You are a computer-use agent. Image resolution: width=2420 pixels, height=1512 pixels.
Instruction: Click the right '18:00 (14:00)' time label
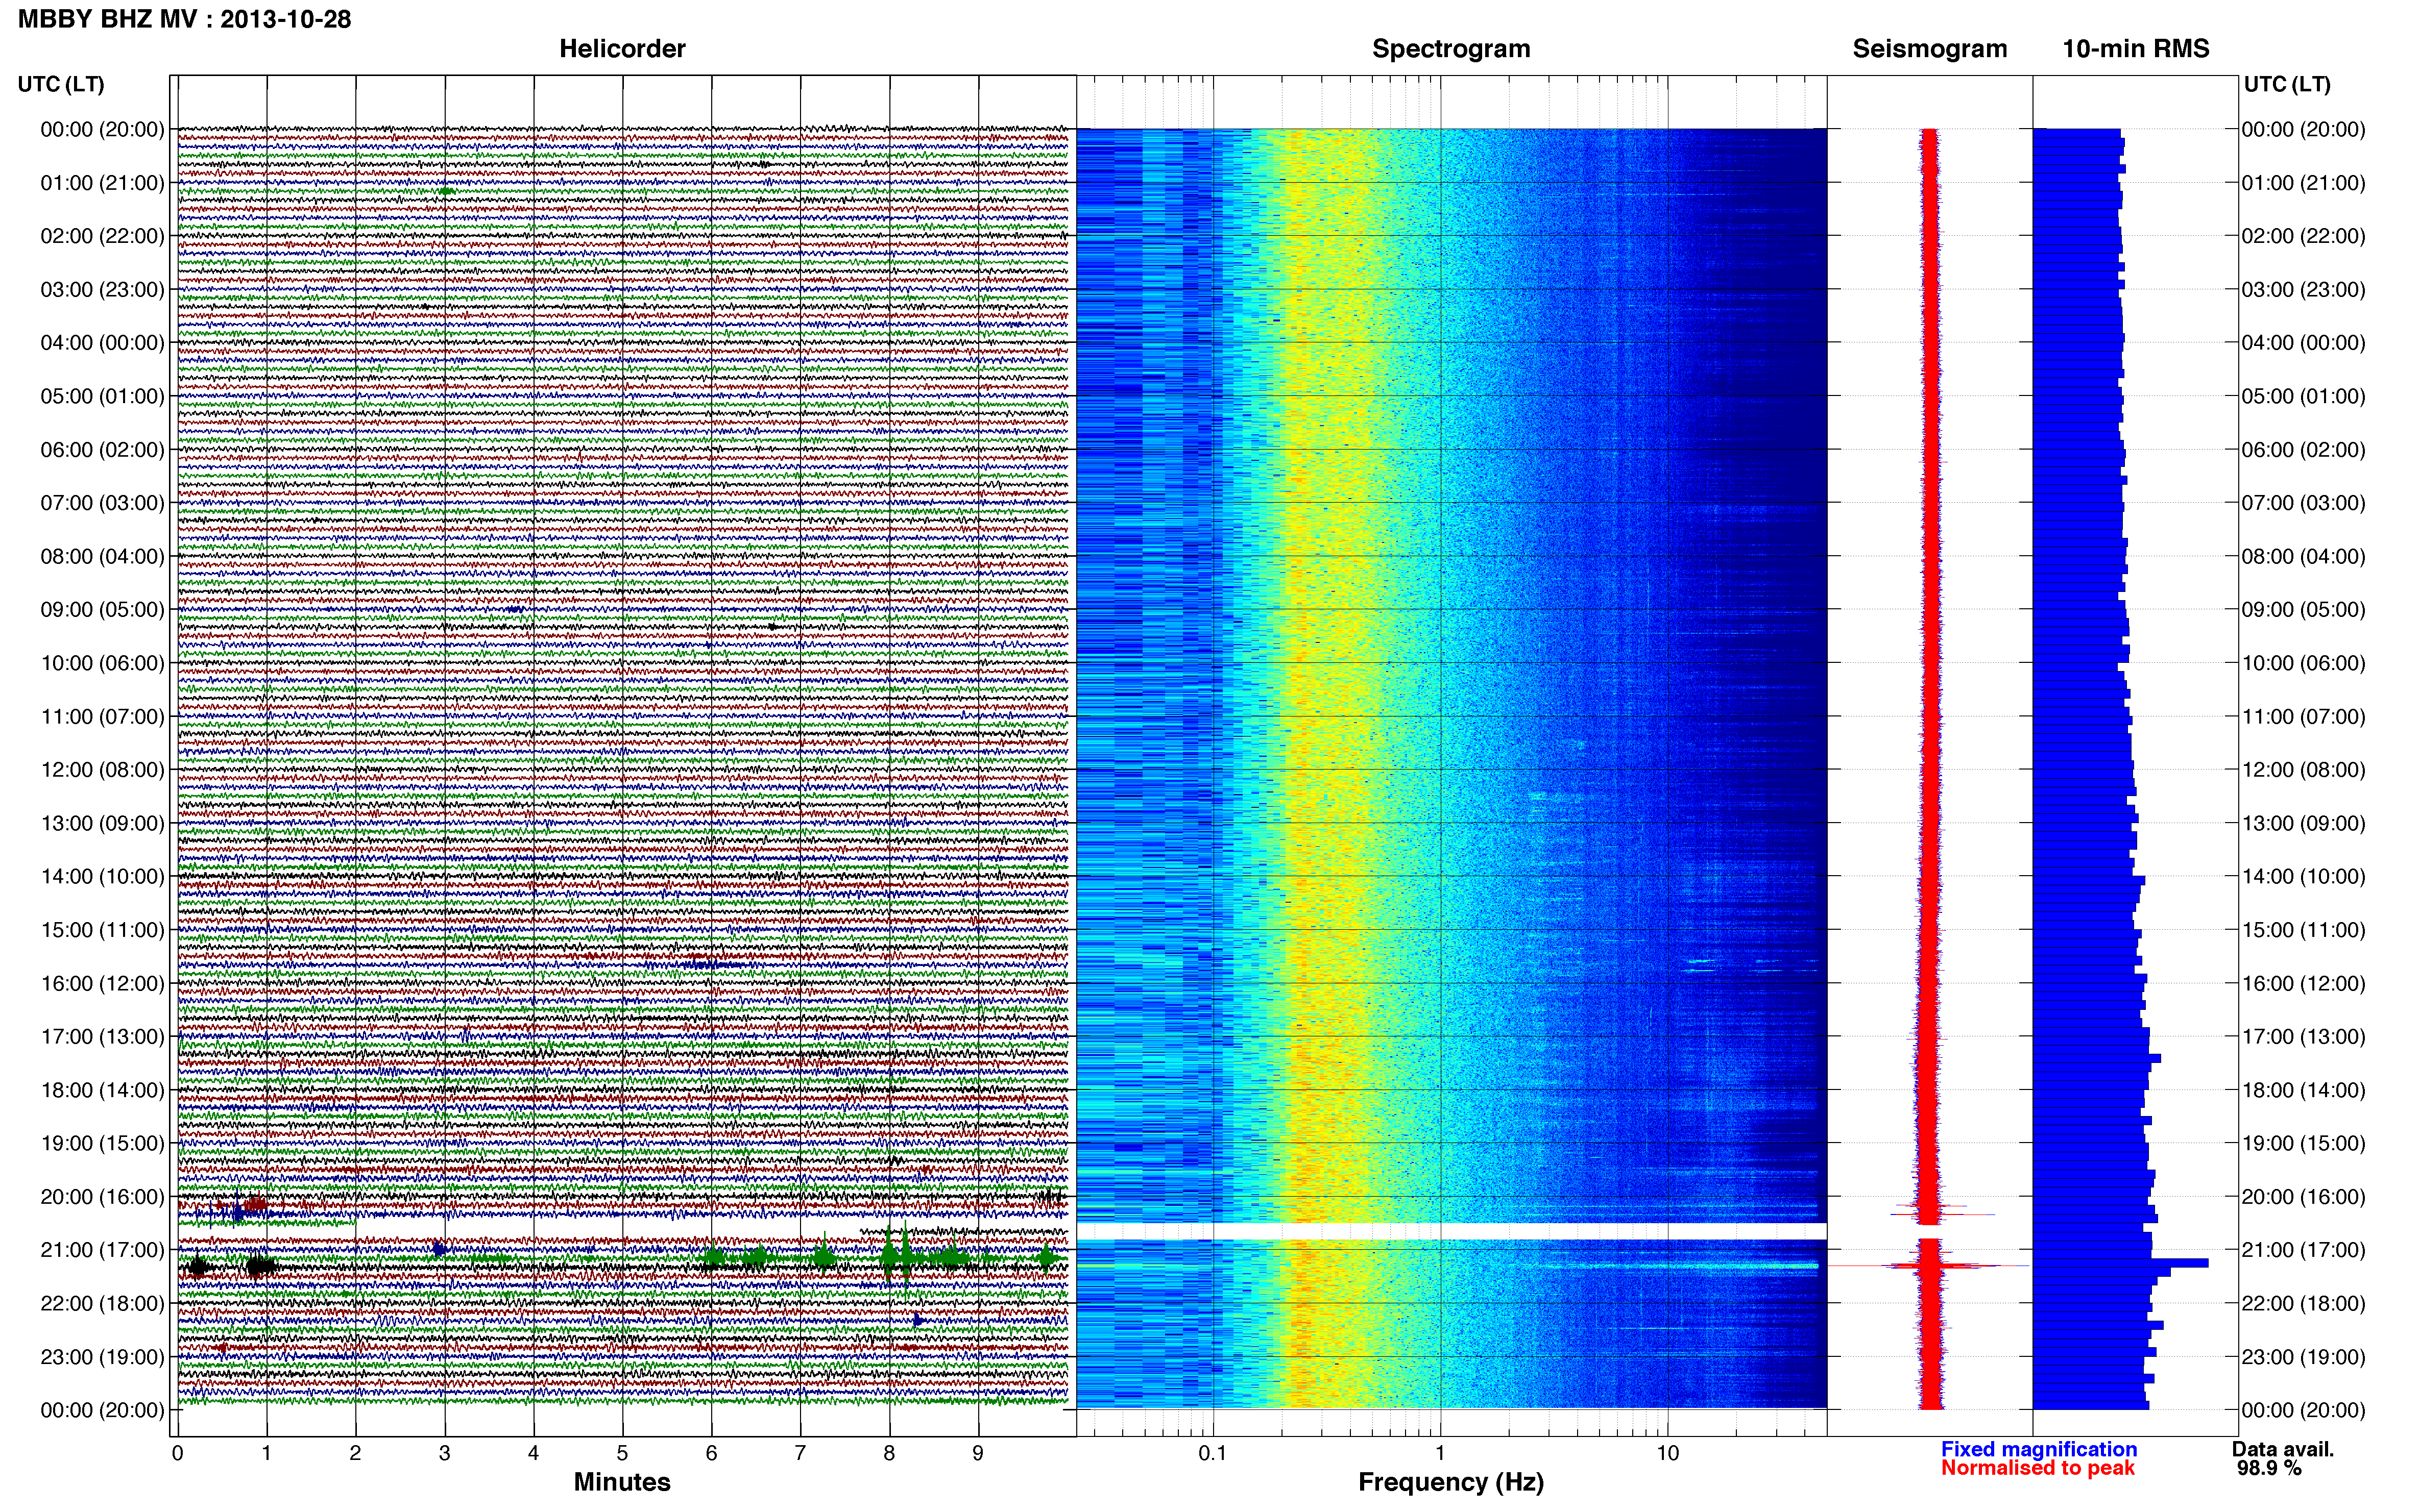[2303, 1090]
